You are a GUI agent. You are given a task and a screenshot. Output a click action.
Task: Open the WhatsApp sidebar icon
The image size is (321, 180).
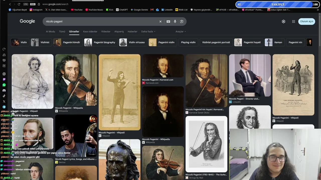pos(4,85)
